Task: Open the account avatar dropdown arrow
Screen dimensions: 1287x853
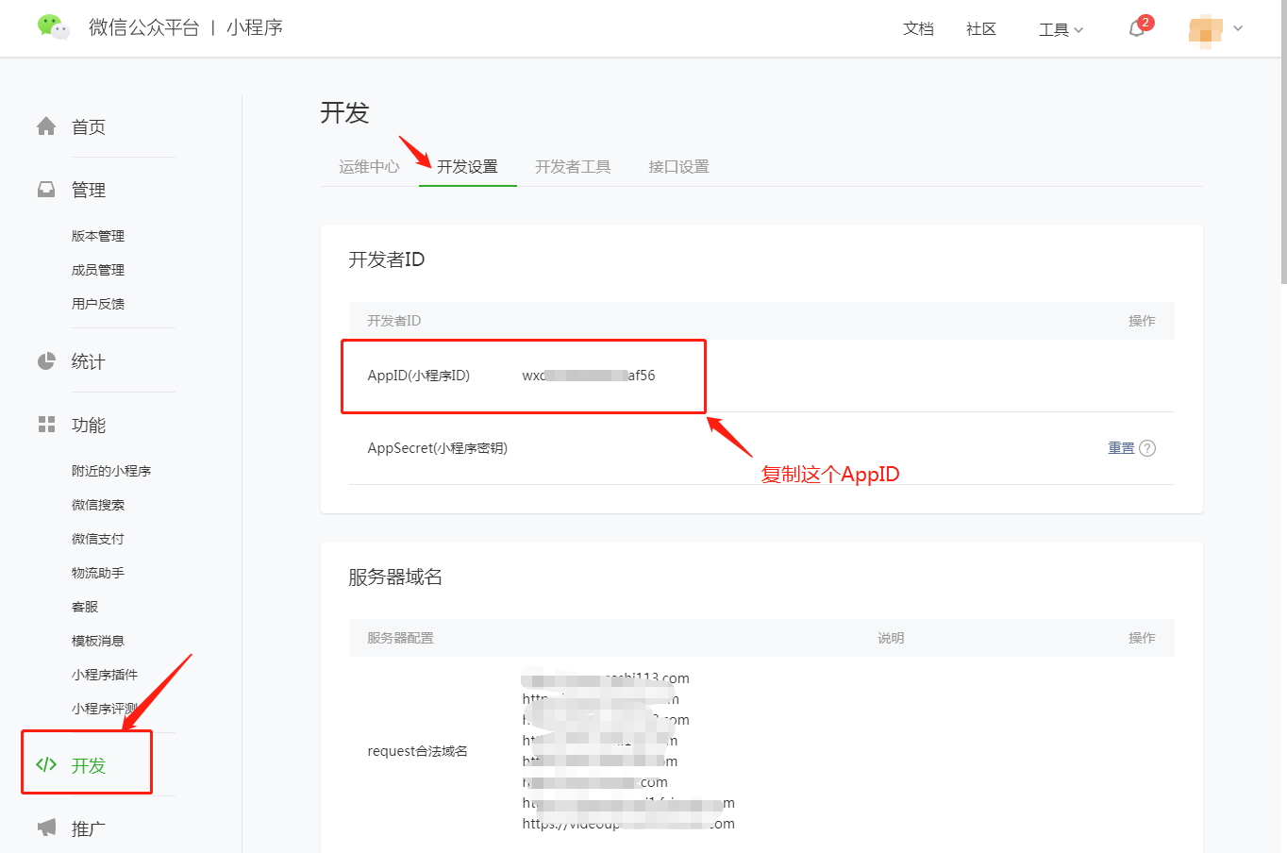Action: click(1238, 28)
